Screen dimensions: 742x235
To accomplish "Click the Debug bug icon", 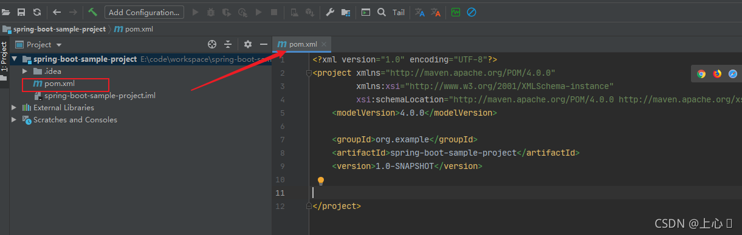I will pyautogui.click(x=211, y=12).
